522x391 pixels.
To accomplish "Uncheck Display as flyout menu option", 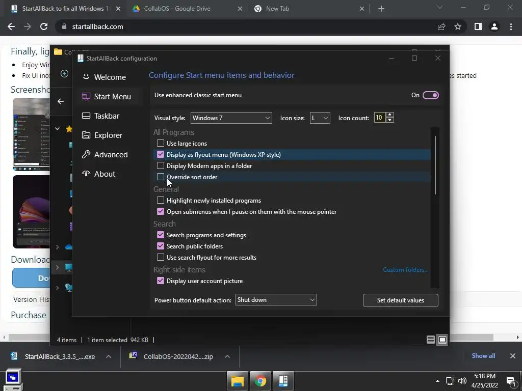I will pos(161,155).
